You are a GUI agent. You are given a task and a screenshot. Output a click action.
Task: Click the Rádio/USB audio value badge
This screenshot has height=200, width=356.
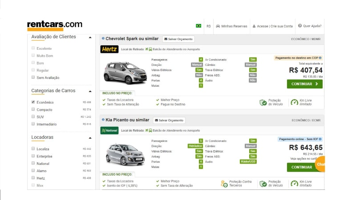point(248,162)
